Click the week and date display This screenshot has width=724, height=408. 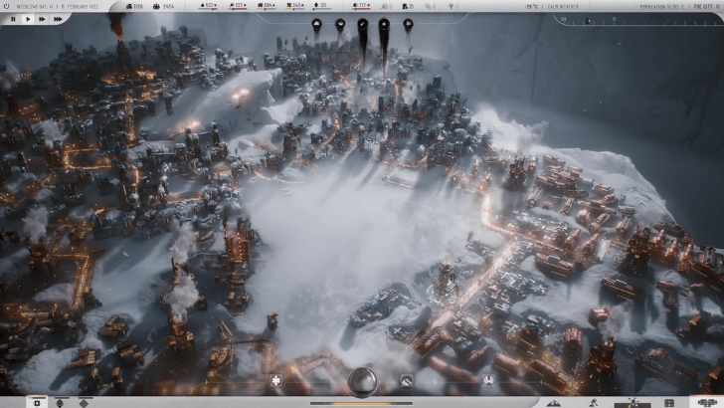point(58,7)
